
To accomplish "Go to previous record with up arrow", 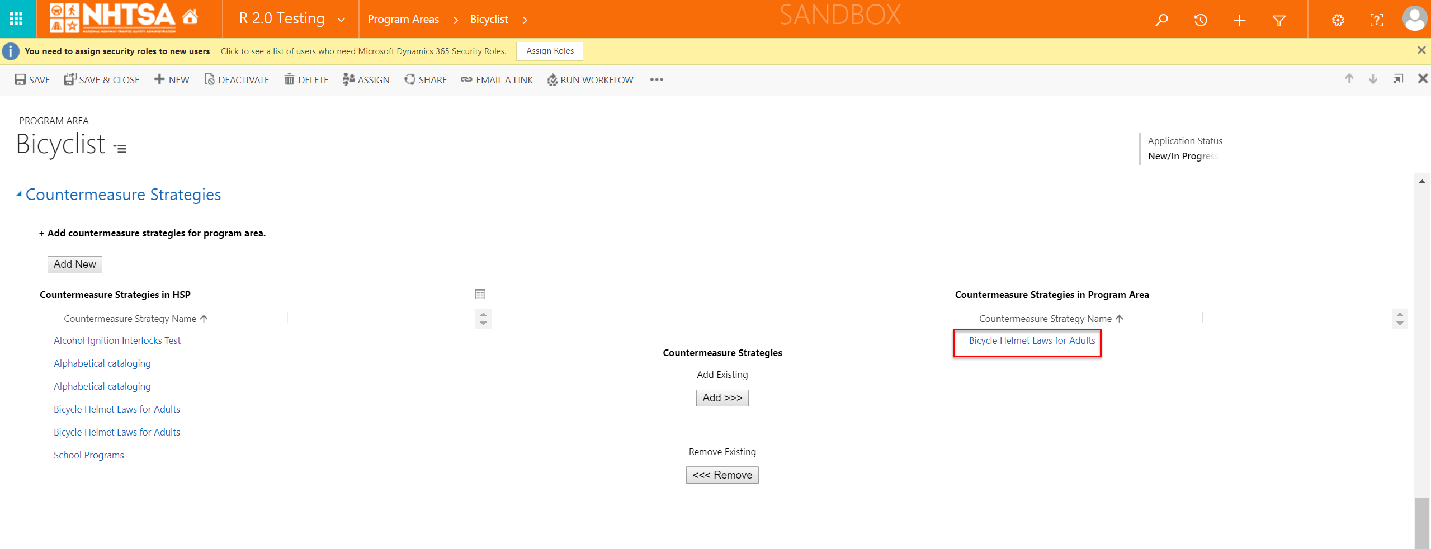I will [x=1349, y=79].
